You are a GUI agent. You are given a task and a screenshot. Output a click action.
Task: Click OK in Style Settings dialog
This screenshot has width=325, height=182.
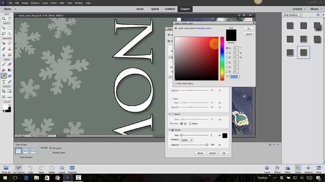point(223,153)
